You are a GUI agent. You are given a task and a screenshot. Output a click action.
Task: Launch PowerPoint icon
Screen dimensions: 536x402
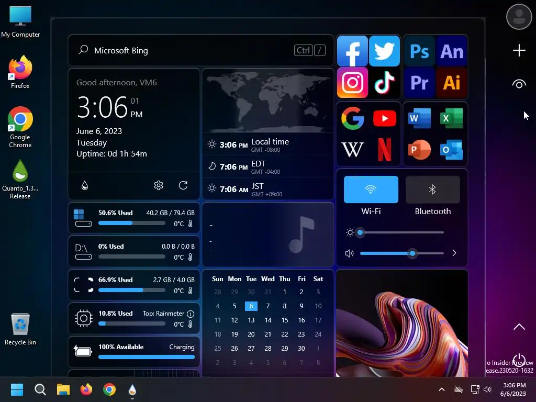click(419, 149)
